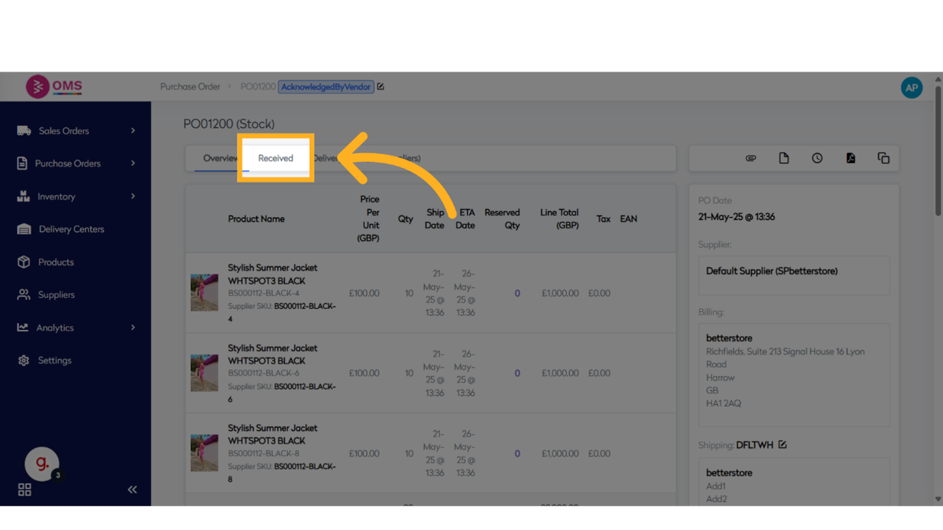This screenshot has height=530, width=943.
Task: Open the history clock icon
Action: click(x=817, y=158)
